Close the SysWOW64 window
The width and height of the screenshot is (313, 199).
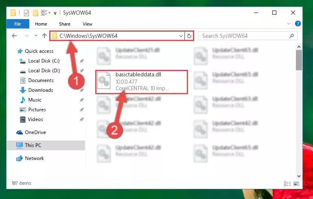coord(293,13)
